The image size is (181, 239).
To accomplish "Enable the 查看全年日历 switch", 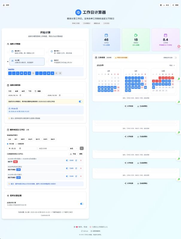I will (x=175, y=57).
